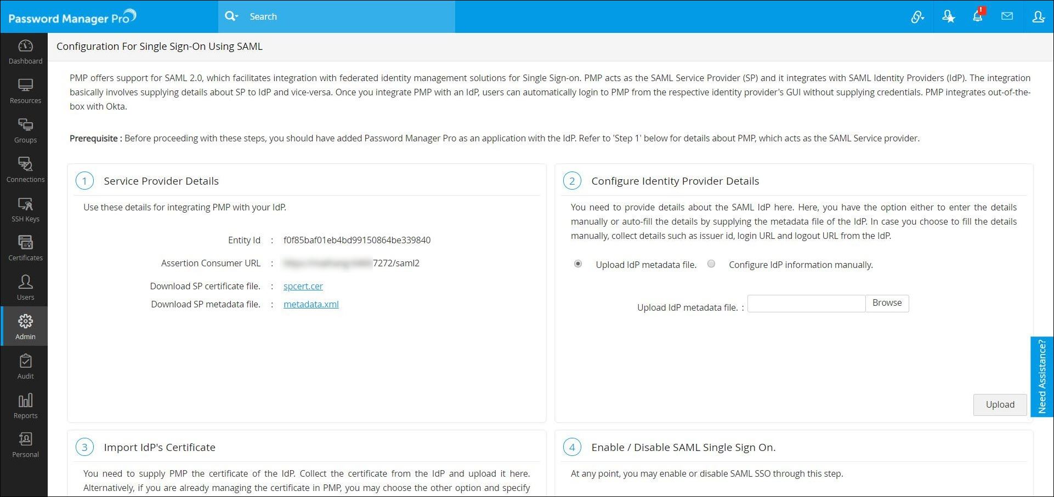Click the user-with-star icon in the header
This screenshot has width=1054, height=497.
pos(948,17)
